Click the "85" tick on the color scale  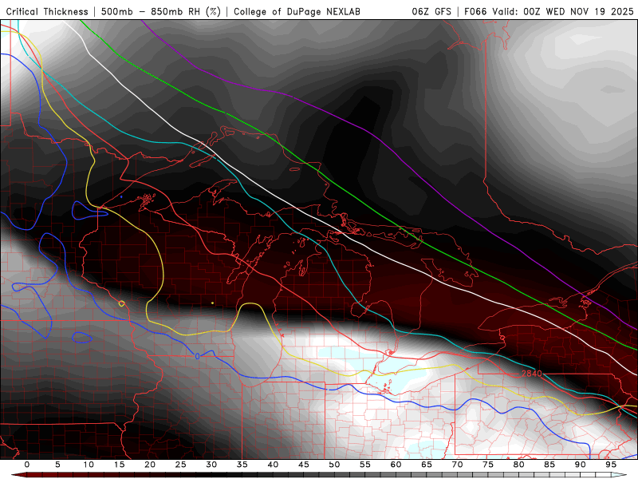coord(549,465)
